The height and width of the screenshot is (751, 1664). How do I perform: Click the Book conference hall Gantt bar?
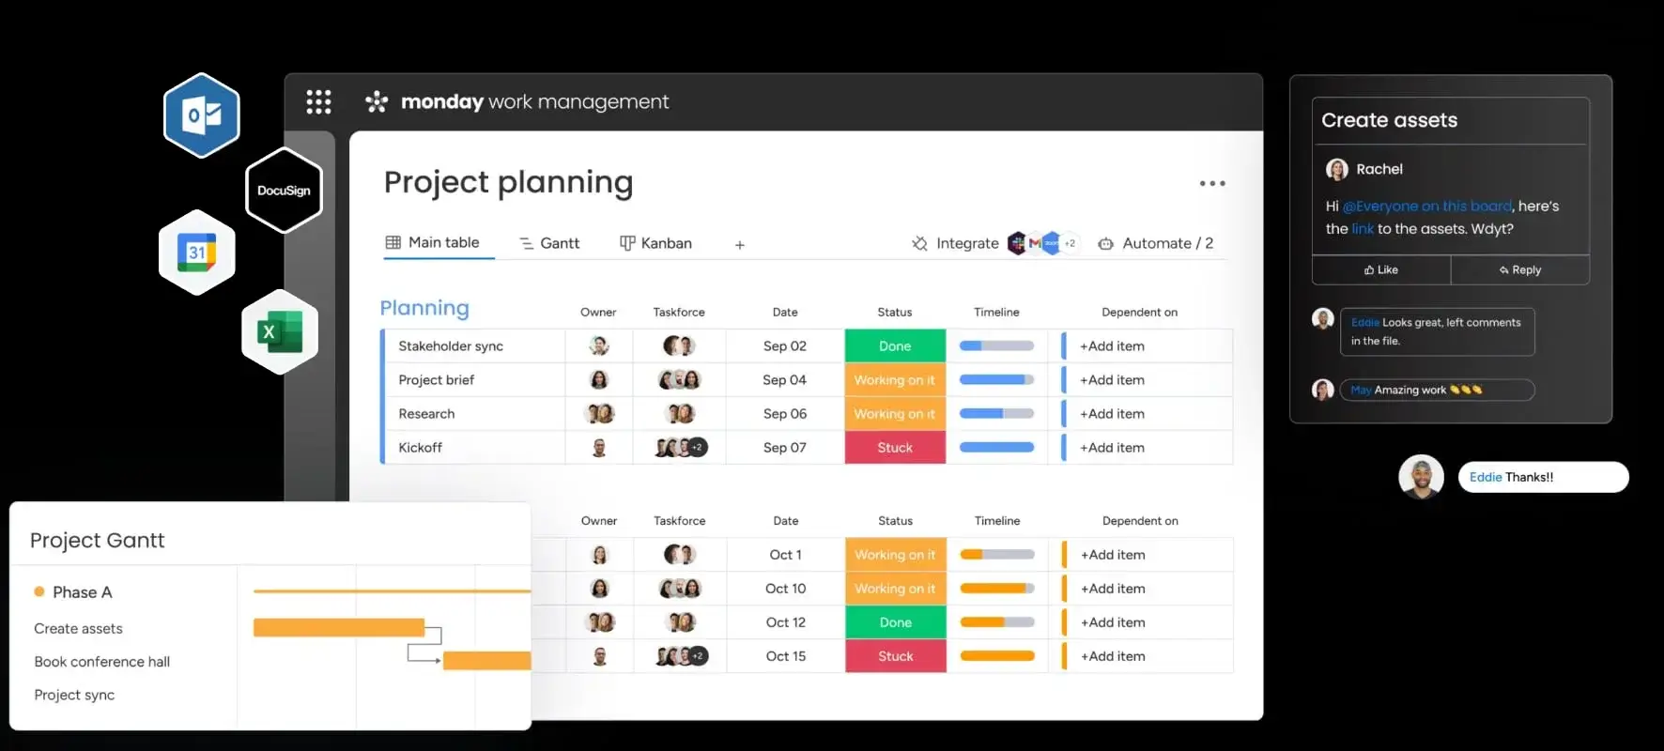(486, 661)
